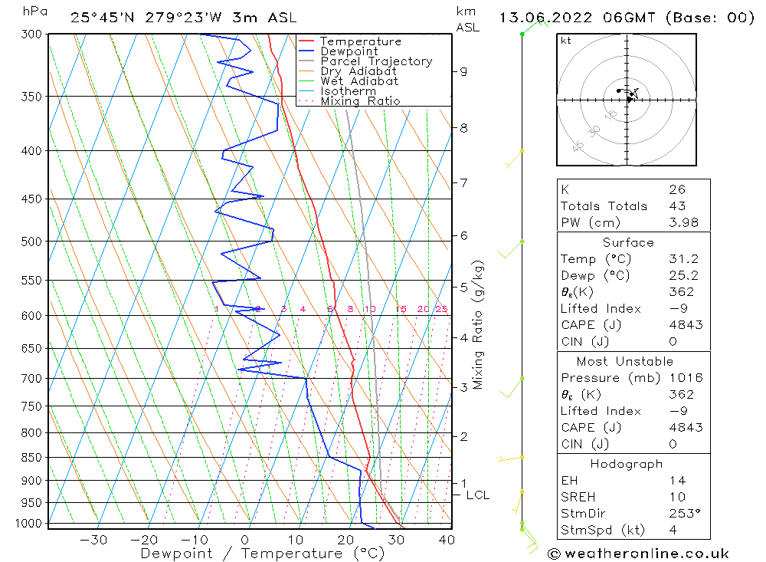766x562 pixels.
Task: Click the date stamp 13.06.2022 06GMT
Action: click(x=577, y=18)
